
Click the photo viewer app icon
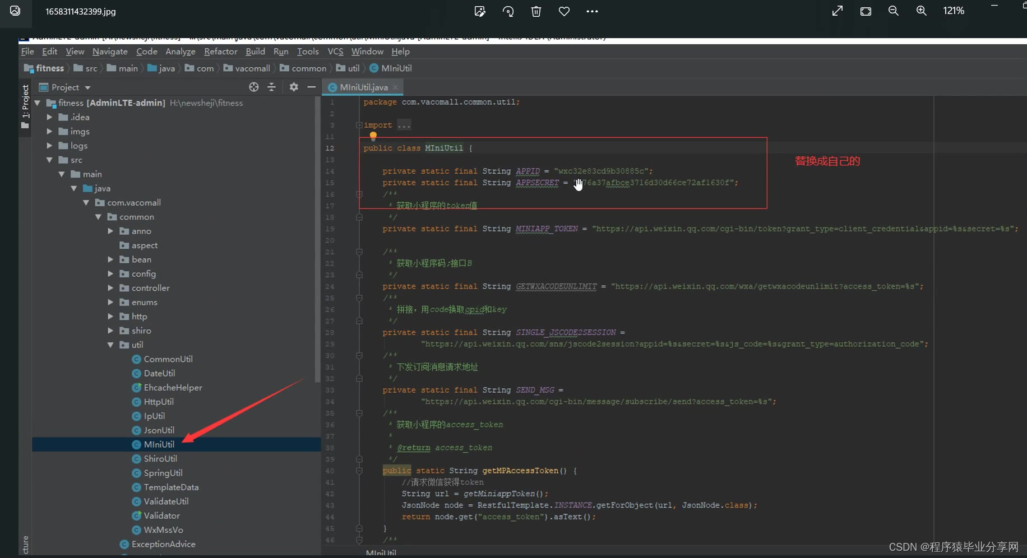tap(15, 11)
